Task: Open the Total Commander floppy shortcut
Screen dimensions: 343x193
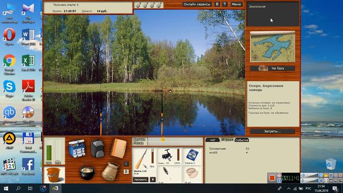Action: [28, 142]
